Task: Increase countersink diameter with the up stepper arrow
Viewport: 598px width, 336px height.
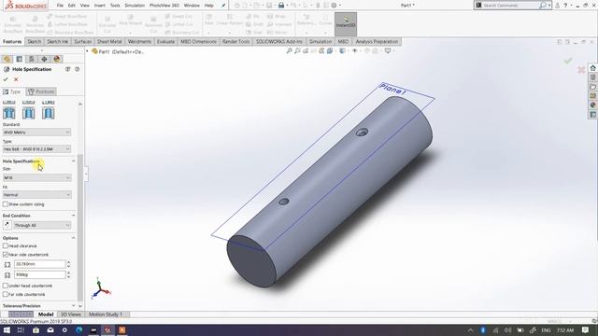Action: click(x=68, y=262)
